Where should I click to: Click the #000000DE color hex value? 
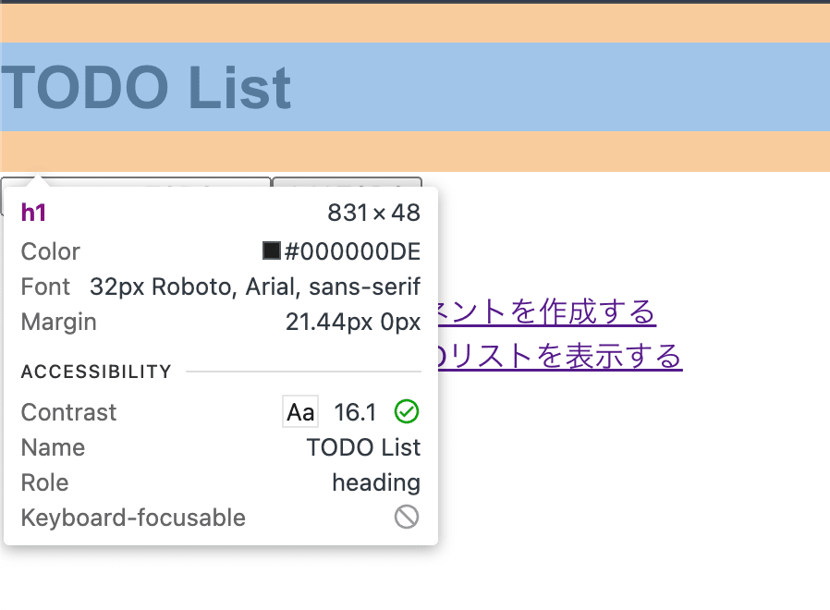click(352, 251)
